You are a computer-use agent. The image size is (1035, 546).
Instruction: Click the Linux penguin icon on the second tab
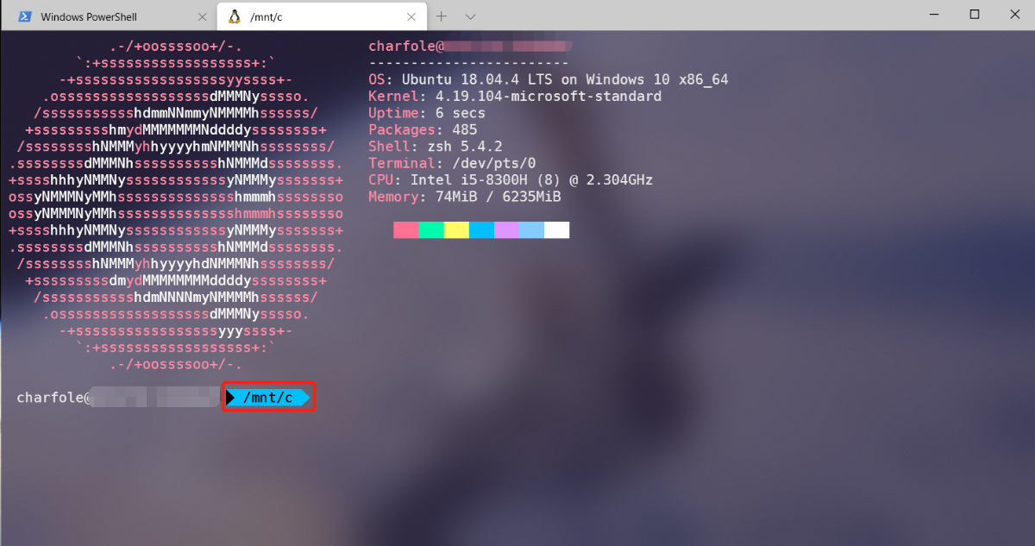point(234,16)
